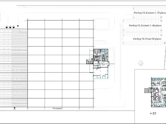The image size is (166, 124).
Task: Click the "Parking VL Existant 1- 38 places" label
Action: pos(150,13)
